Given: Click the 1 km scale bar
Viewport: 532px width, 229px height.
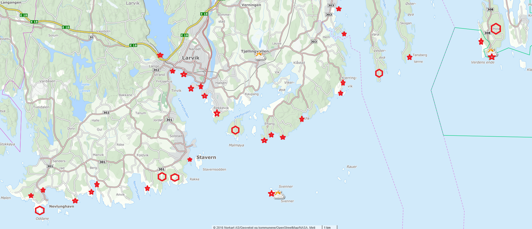Looking at the screenshot, I should (329, 227).
